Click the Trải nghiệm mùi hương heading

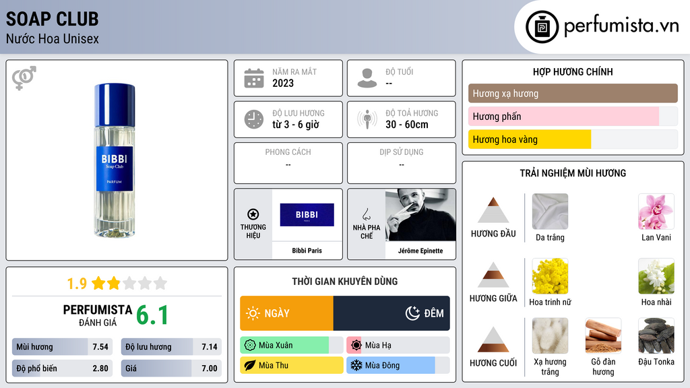(573, 173)
